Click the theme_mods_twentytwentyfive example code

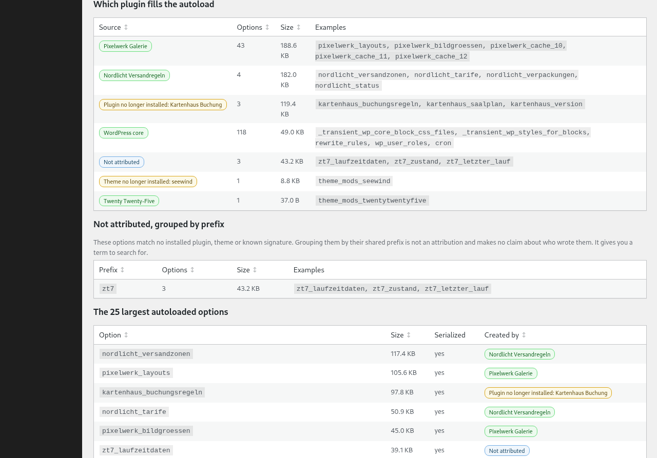click(x=372, y=201)
